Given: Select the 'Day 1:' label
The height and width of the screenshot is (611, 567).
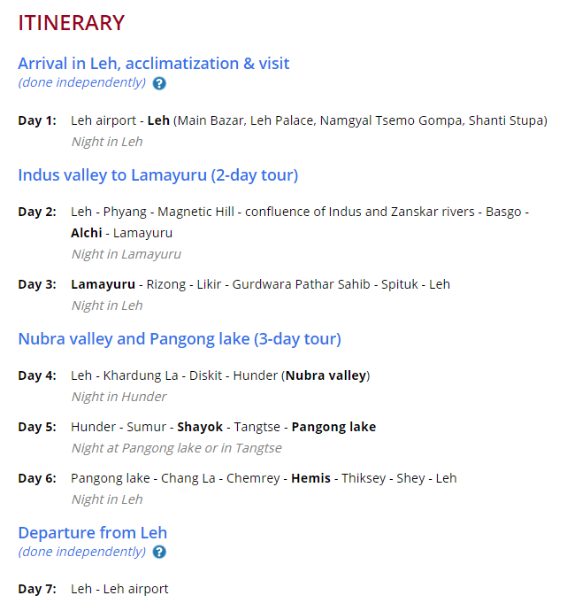Looking at the screenshot, I should click(x=37, y=120).
